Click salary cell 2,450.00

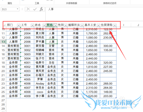[92, 79]
